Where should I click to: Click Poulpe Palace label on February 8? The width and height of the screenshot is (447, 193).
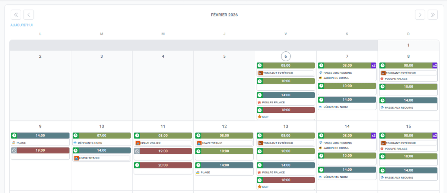click(396, 79)
